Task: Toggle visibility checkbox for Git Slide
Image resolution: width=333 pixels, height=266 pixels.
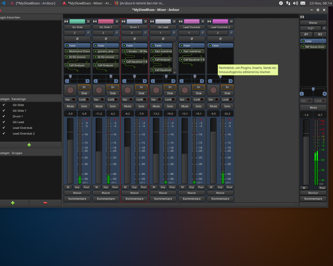Action: [4, 105]
